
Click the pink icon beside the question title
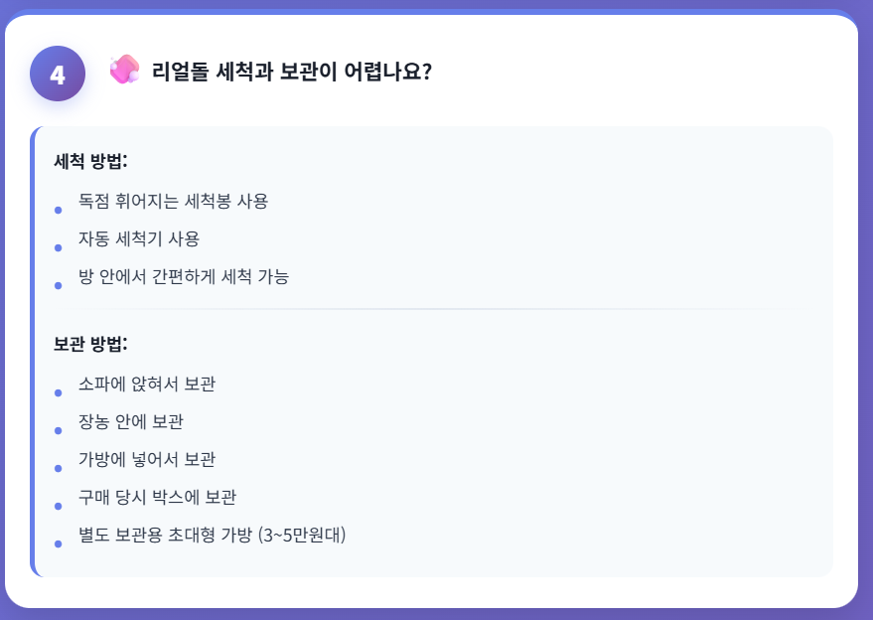(124, 70)
